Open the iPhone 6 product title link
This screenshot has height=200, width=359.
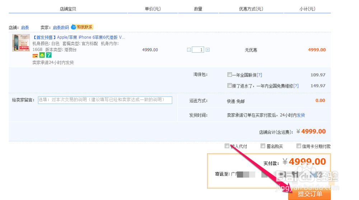tap(79, 37)
